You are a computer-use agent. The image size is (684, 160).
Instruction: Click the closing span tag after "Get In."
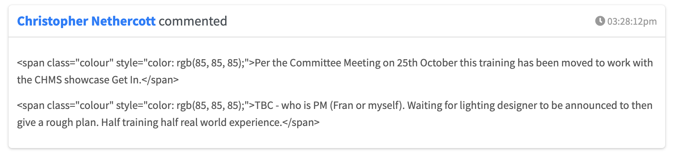[x=160, y=80]
